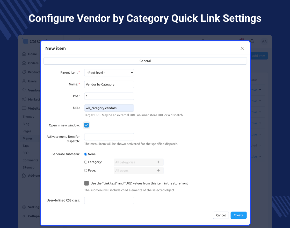Click the Website monitor icon
Viewport: 290px width, 228px height.
coord(24,109)
